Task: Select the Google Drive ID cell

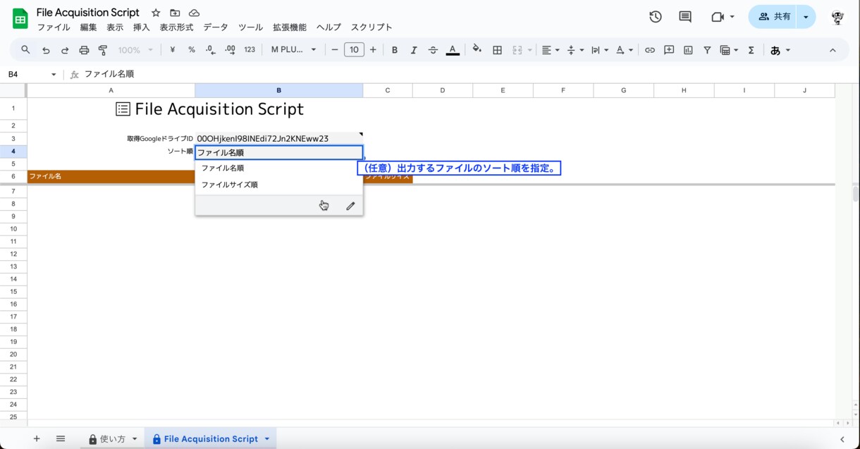Action: [279, 138]
